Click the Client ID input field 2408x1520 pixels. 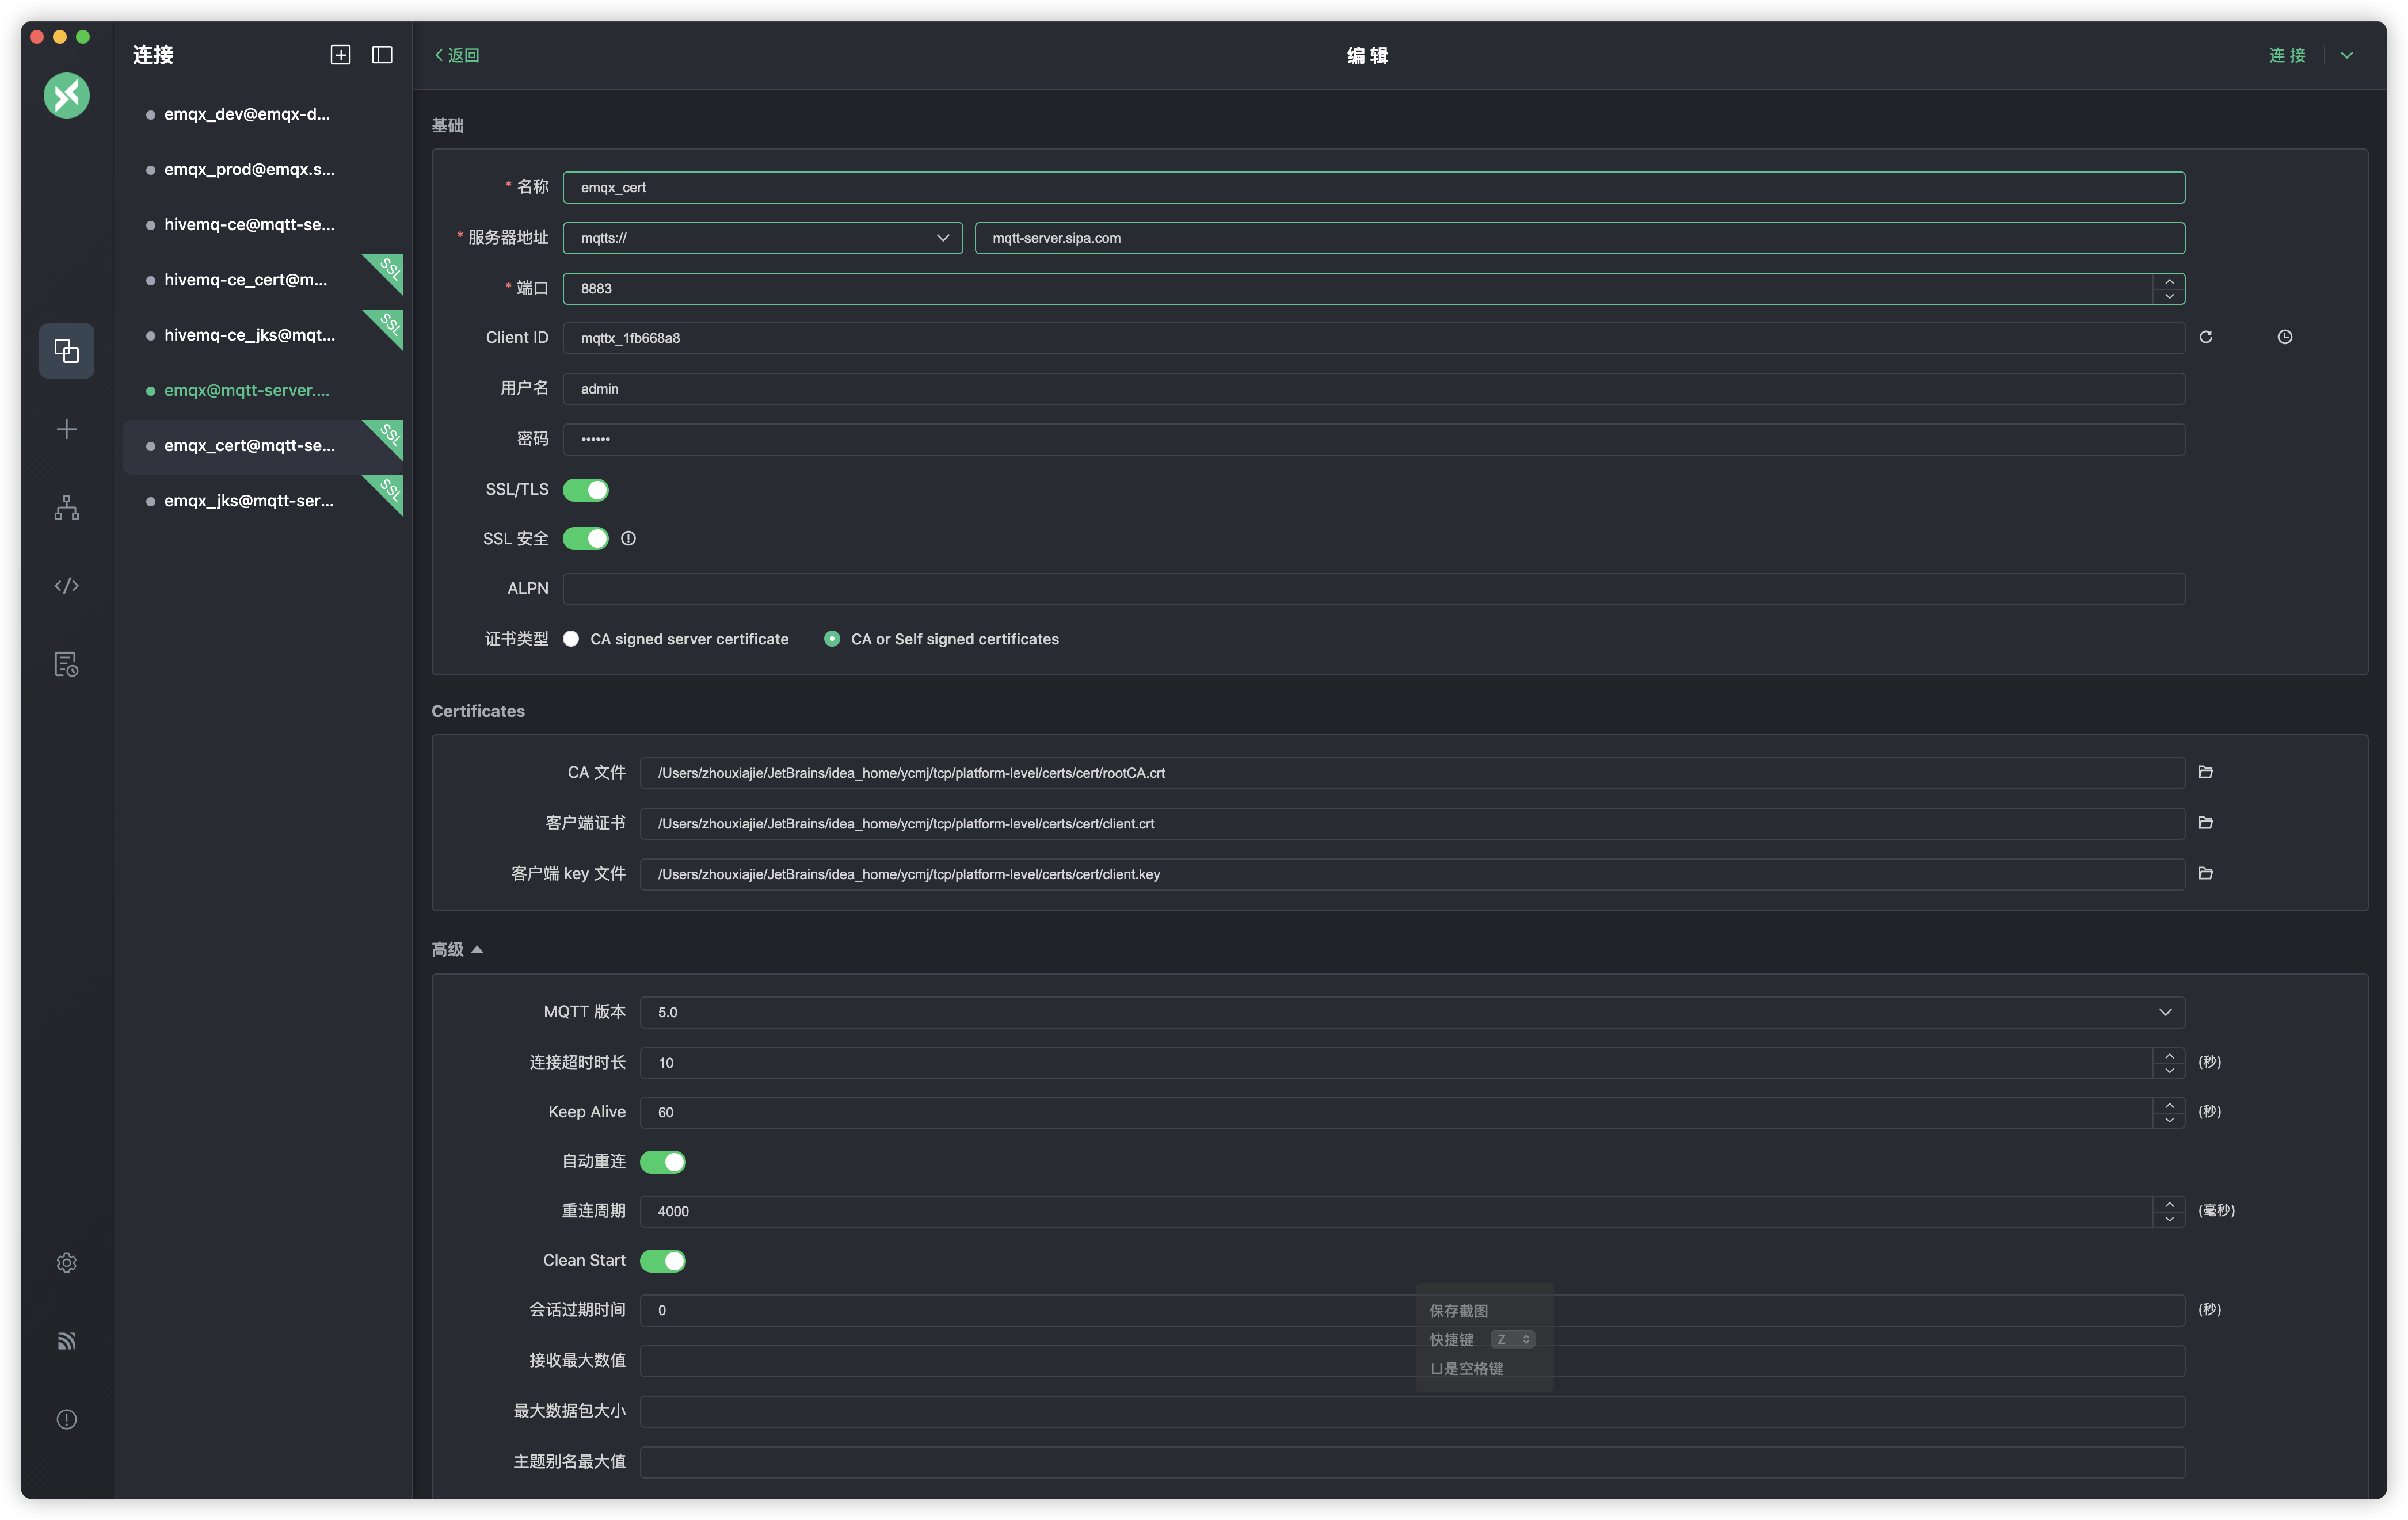pyautogui.click(x=1373, y=338)
